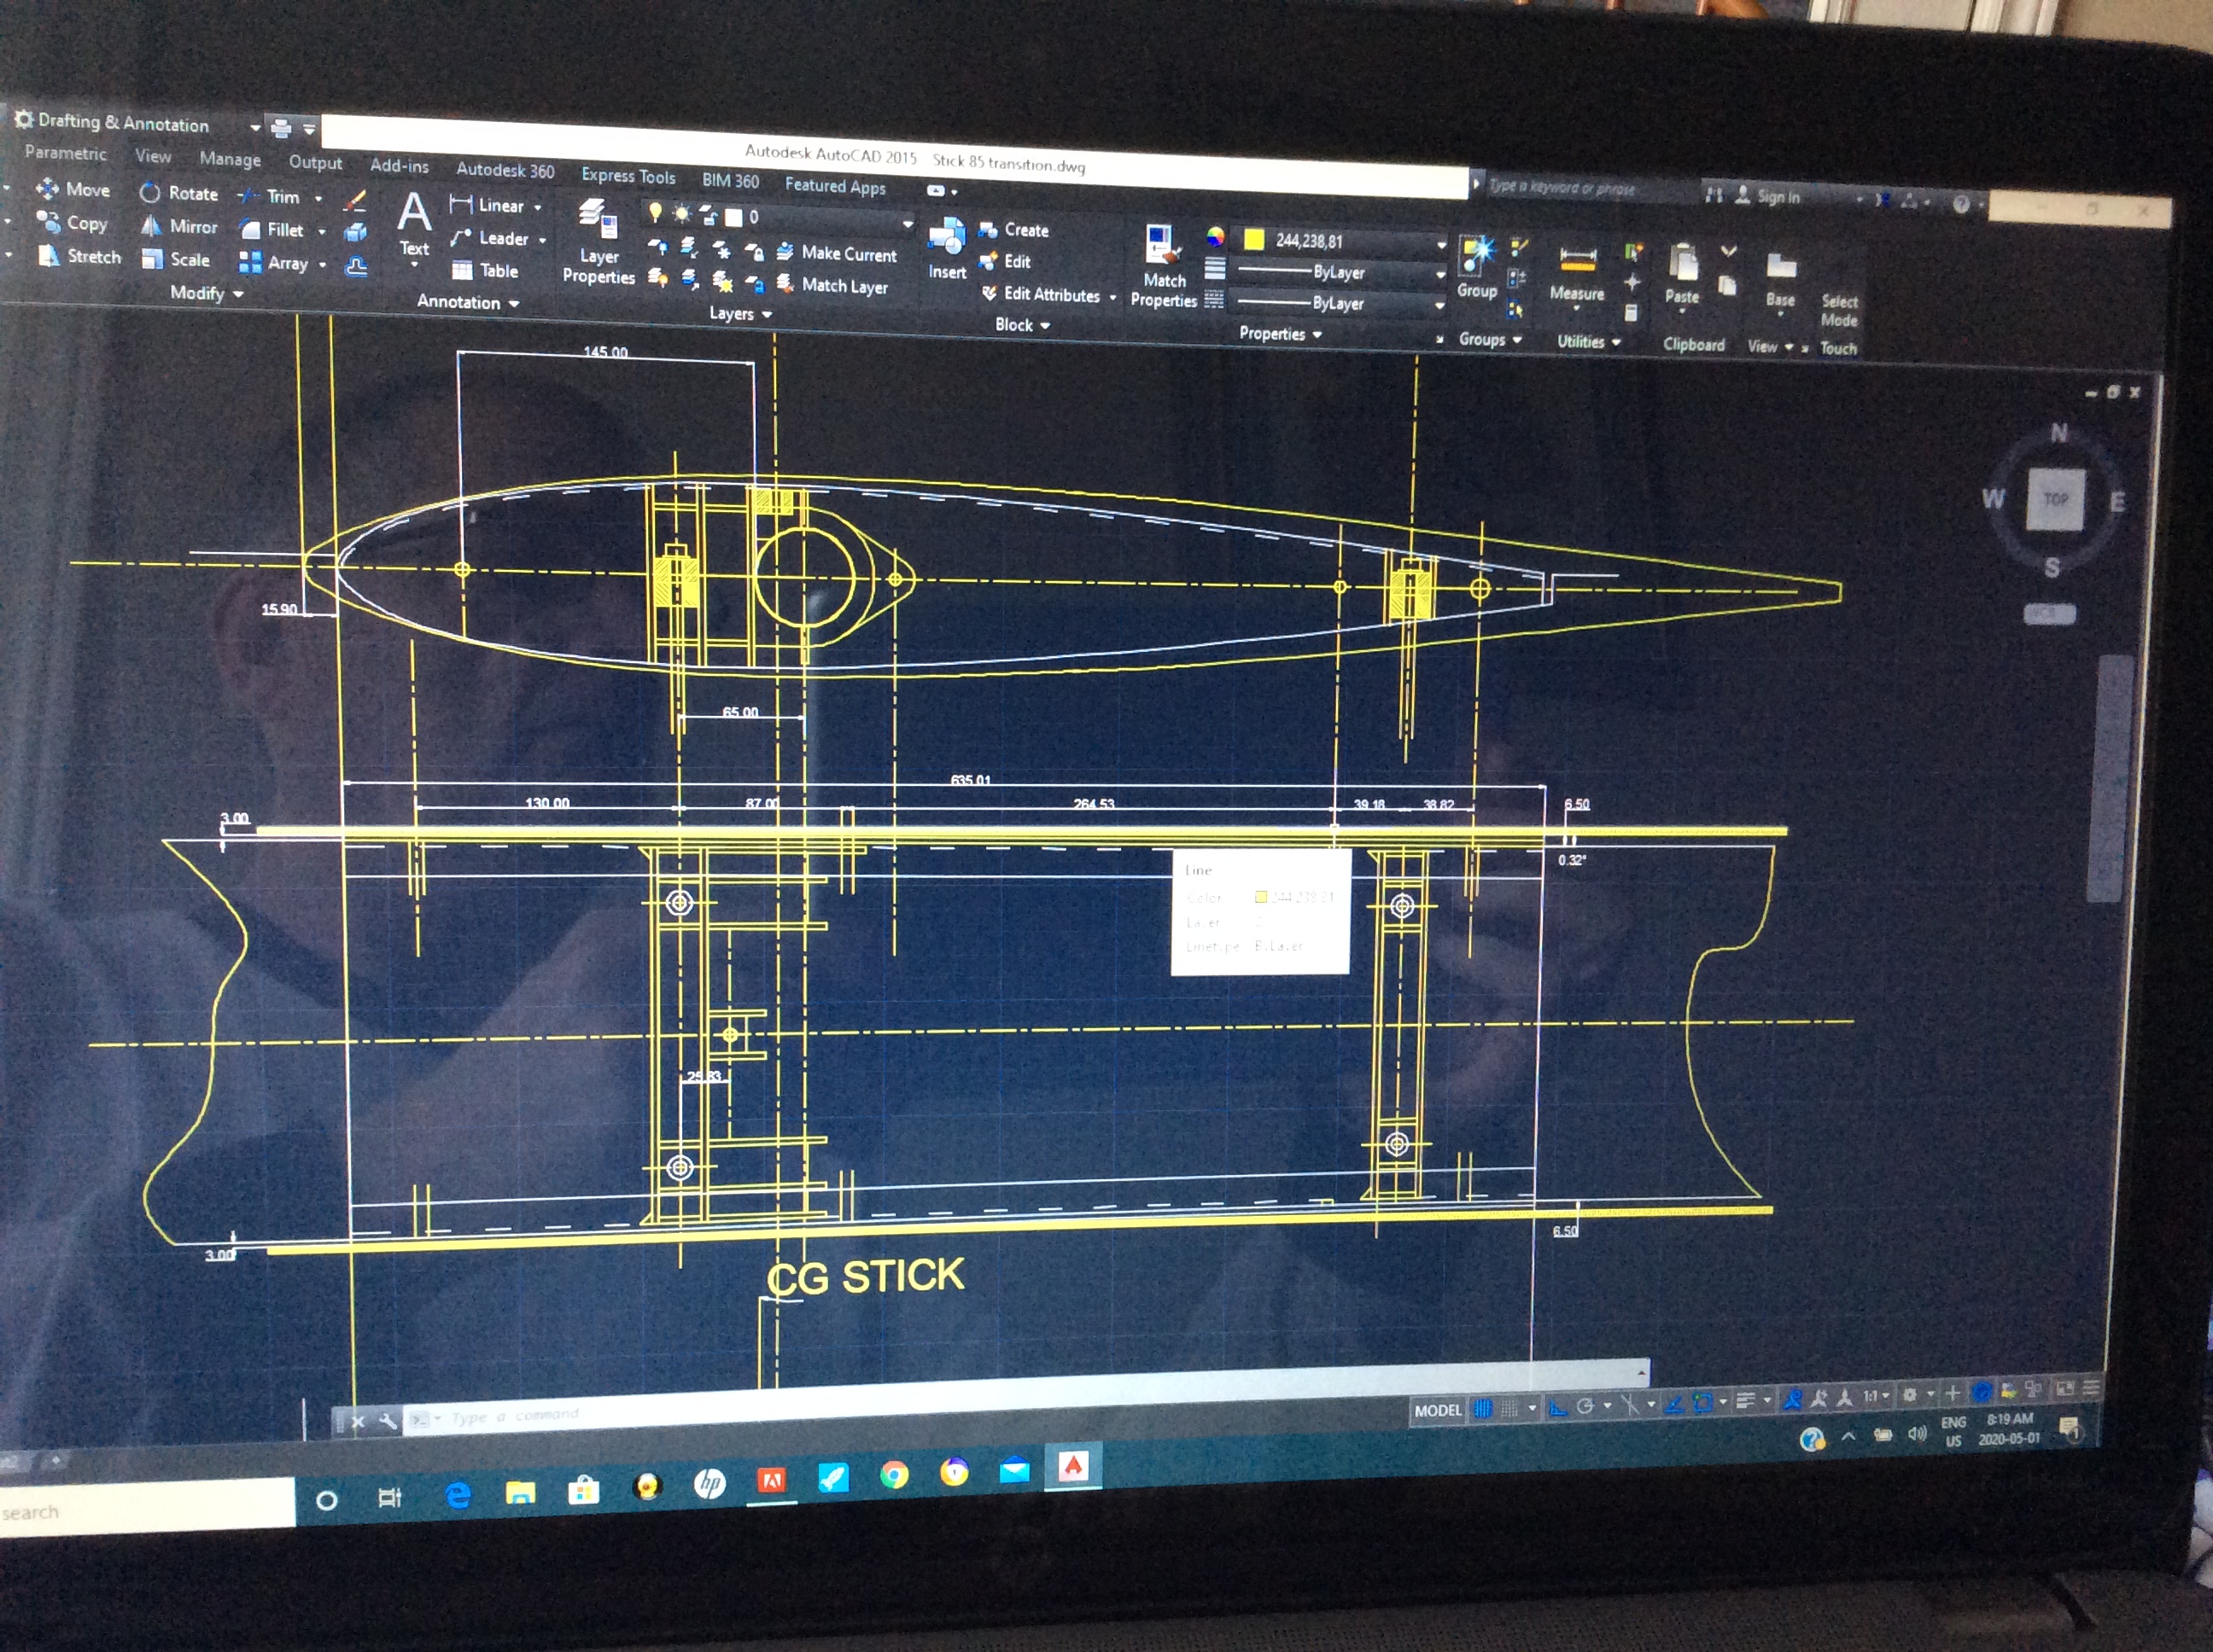Click the MODEL space button

click(1438, 1410)
